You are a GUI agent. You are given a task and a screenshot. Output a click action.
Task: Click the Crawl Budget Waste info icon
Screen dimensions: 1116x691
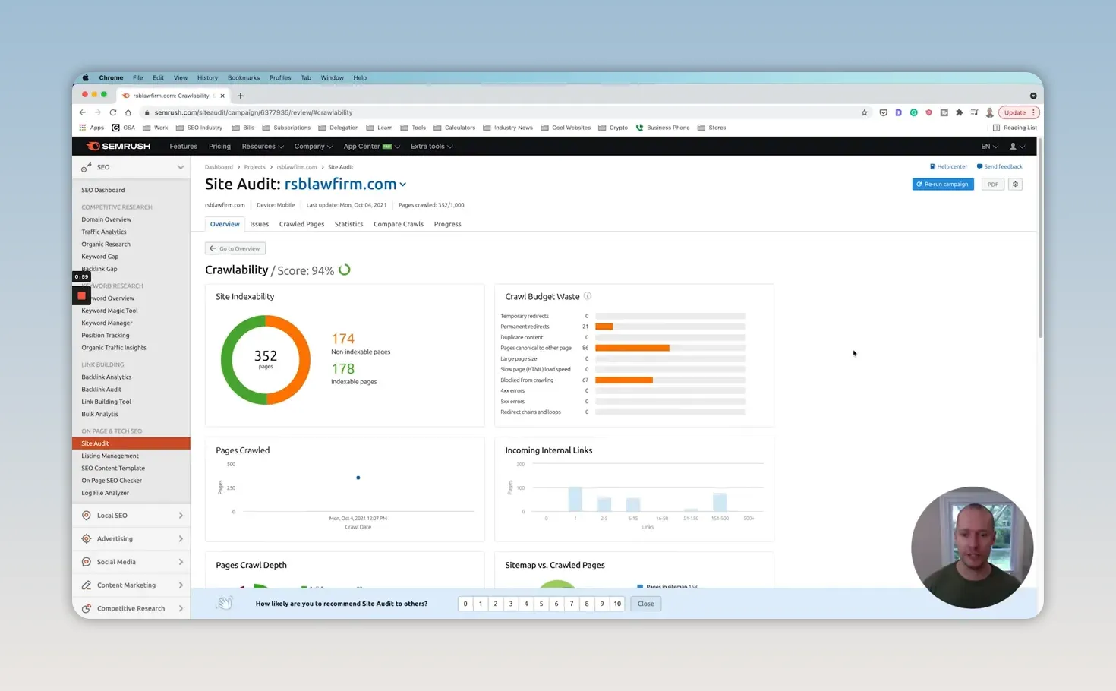click(x=587, y=296)
